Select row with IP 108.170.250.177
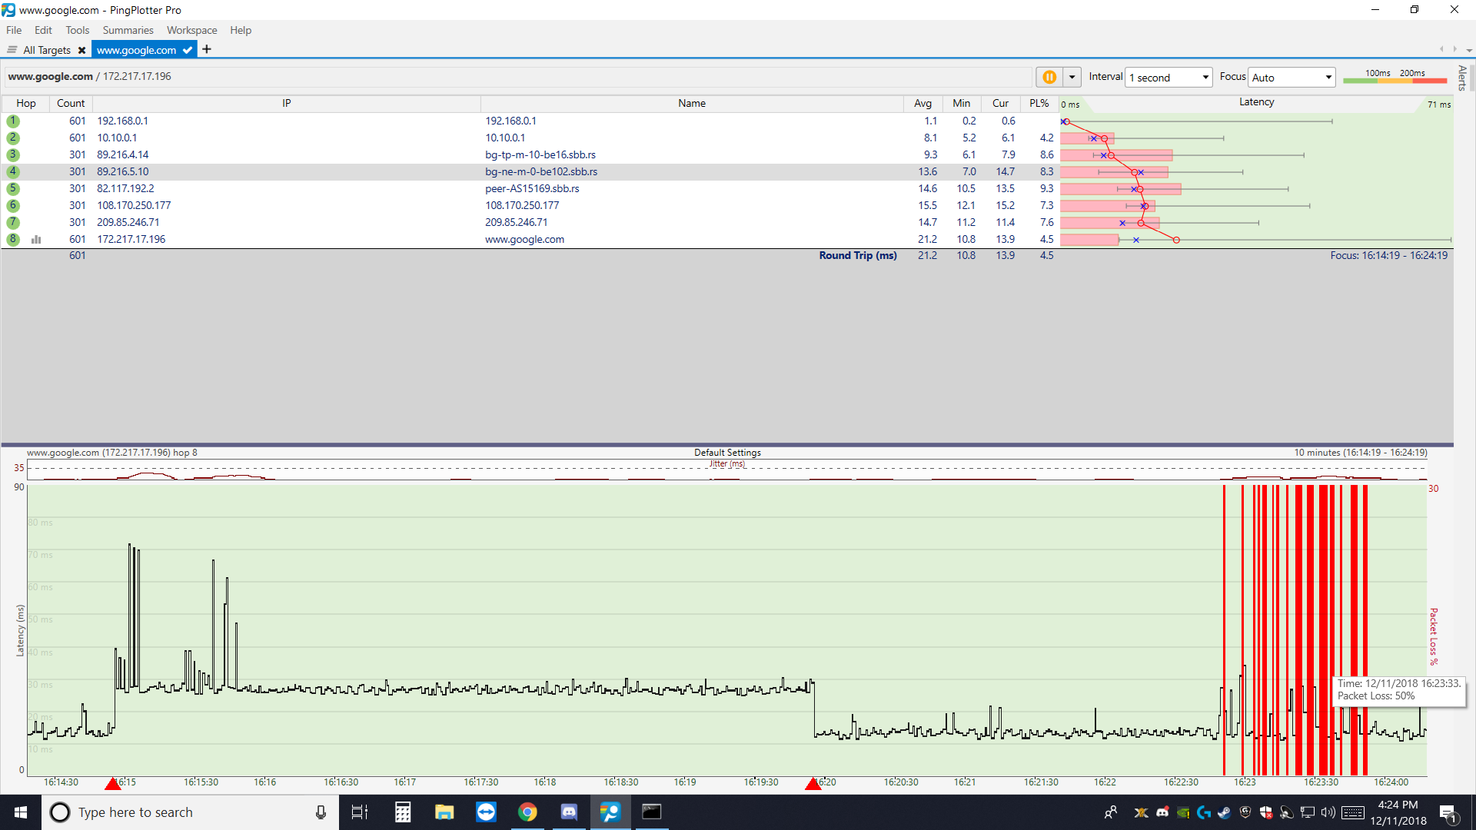Viewport: 1476px width, 830px height. [529, 205]
